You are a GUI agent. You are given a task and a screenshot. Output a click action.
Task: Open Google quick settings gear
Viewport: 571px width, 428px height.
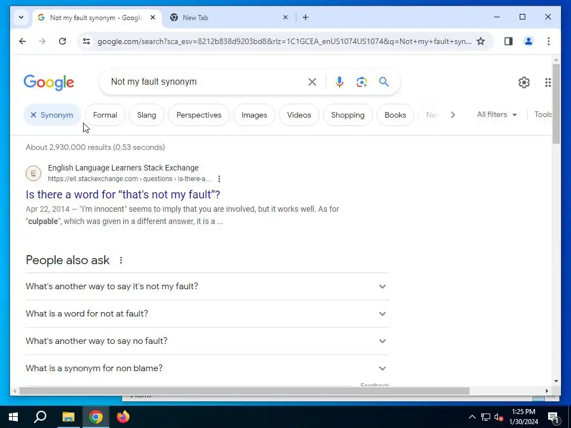[x=524, y=82]
